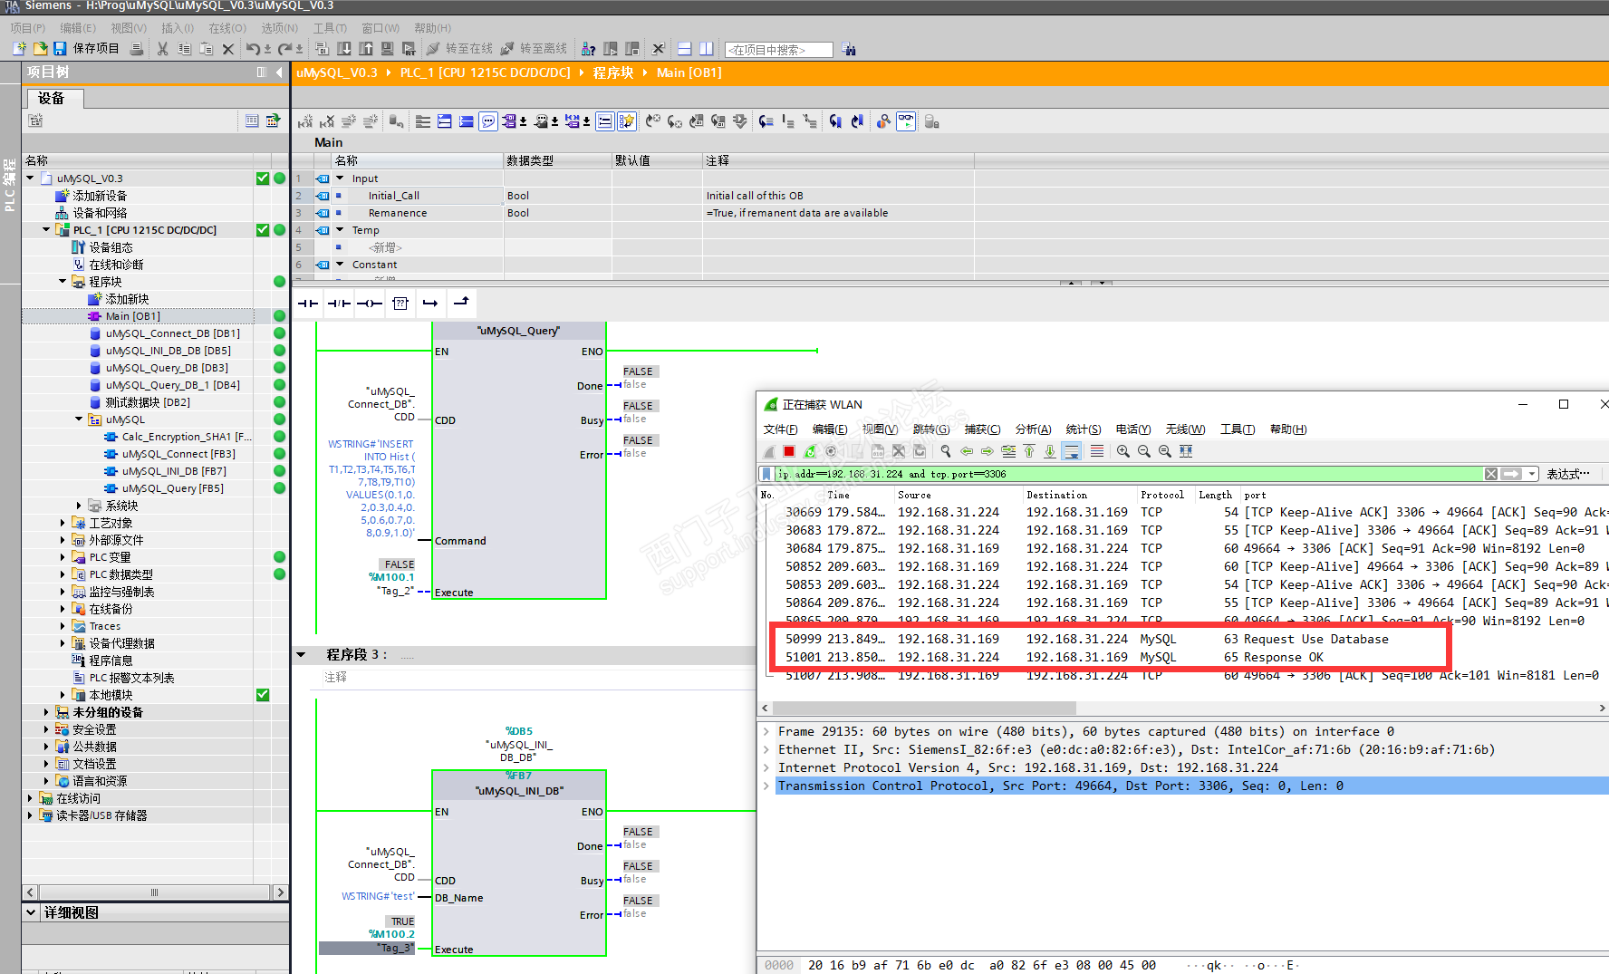
Task: Collapse the 程序块 folder
Action: (x=63, y=282)
